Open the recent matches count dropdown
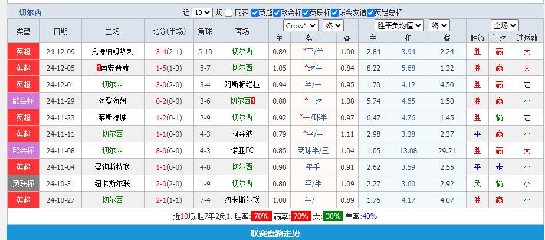The image size is (545, 240). click(x=202, y=12)
